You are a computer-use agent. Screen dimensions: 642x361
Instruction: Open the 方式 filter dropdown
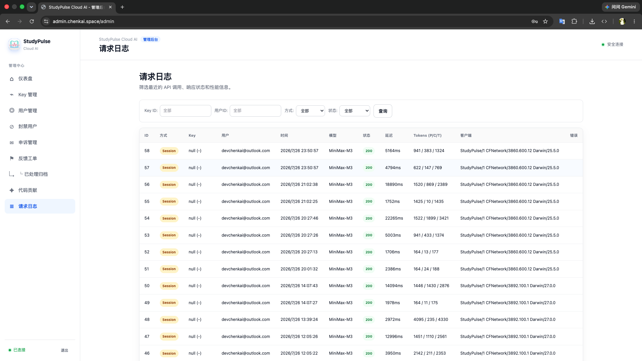pos(310,111)
